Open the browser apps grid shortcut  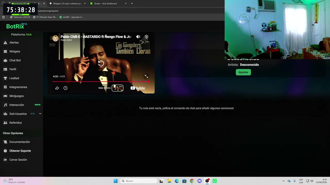[x=3, y=17]
